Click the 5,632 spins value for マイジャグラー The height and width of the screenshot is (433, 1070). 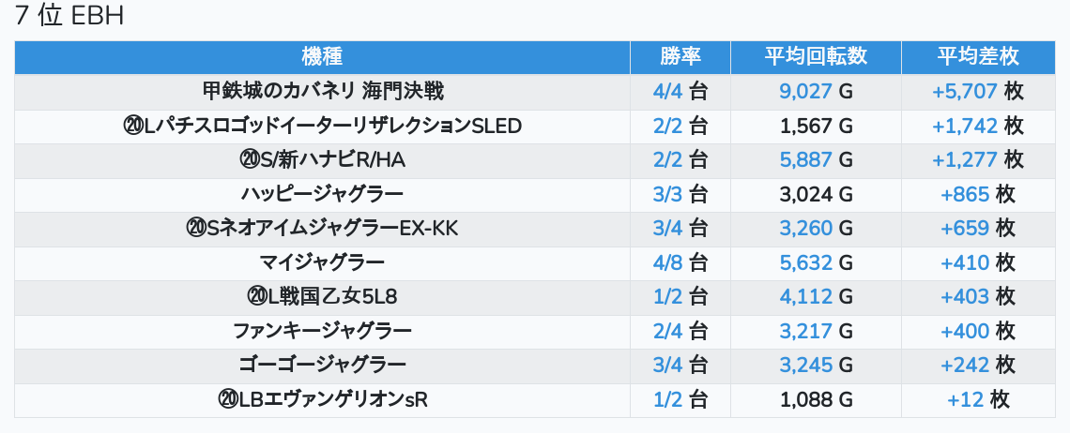tap(805, 262)
